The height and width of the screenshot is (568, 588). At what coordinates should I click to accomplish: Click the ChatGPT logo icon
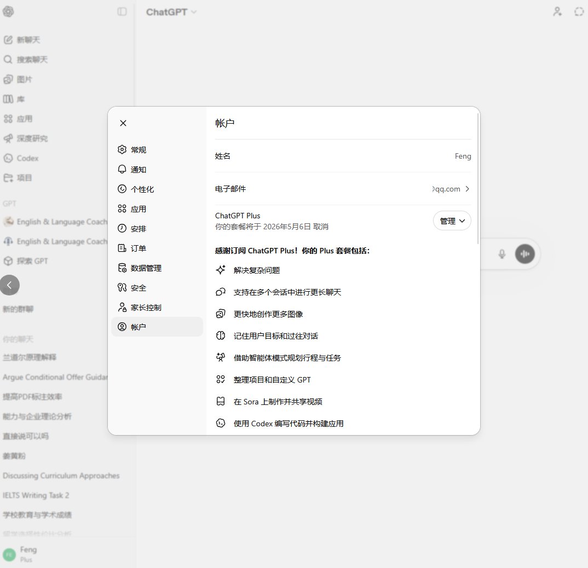tap(8, 11)
